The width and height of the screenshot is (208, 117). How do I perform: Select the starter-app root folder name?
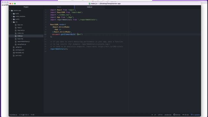[17, 10]
